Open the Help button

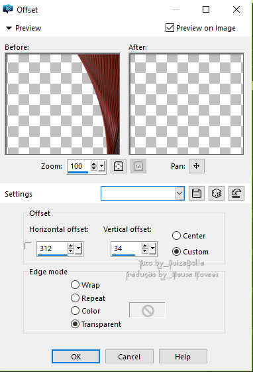pyautogui.click(x=183, y=356)
